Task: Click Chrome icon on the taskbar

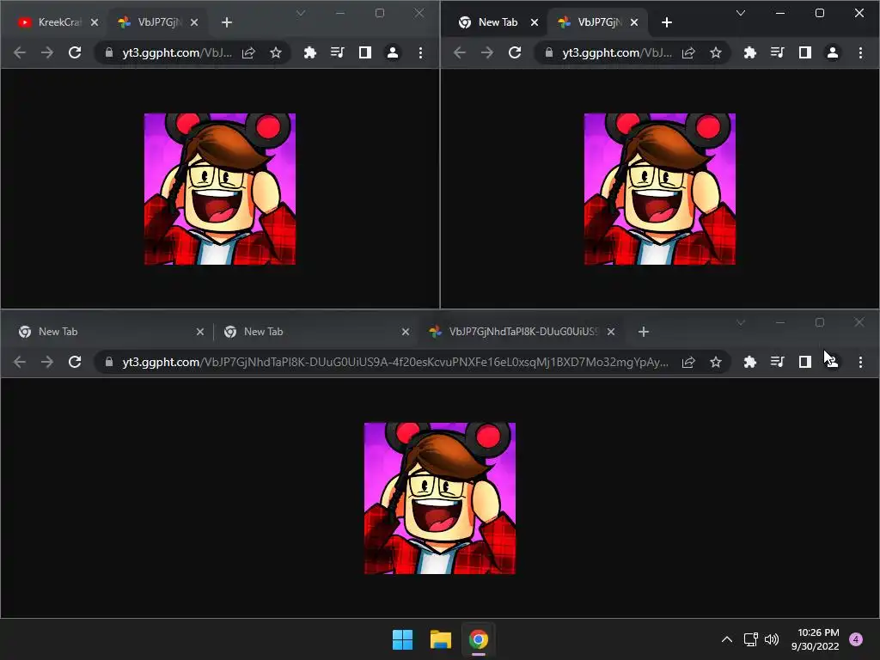Action: click(478, 639)
